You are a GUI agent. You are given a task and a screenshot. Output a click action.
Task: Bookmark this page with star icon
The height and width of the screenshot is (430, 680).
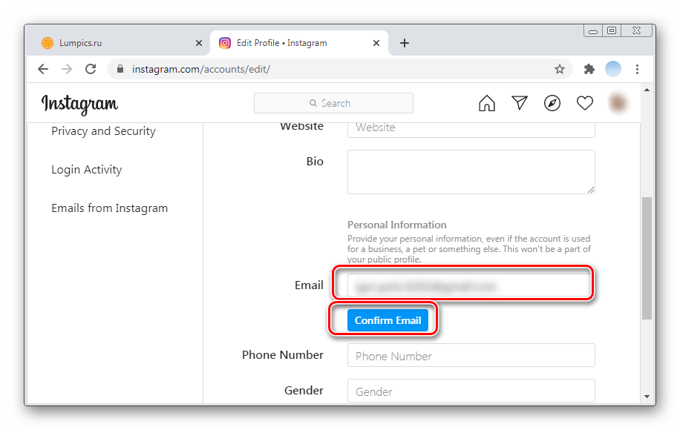click(x=560, y=69)
